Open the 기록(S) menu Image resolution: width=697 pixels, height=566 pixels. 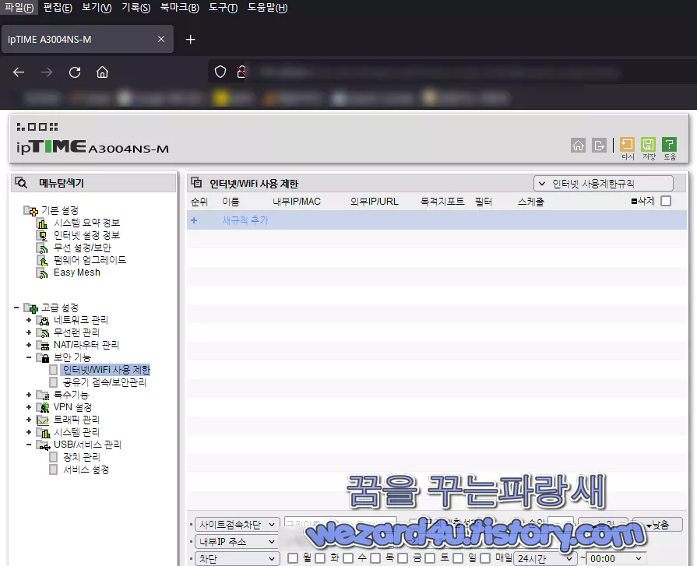click(x=136, y=8)
